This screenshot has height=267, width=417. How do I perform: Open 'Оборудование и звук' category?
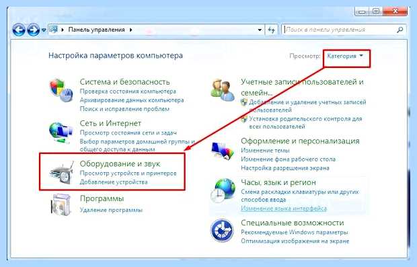click(120, 164)
